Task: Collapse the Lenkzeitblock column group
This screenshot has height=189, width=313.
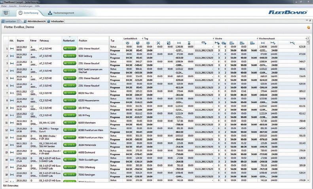Action: (x=142, y=39)
